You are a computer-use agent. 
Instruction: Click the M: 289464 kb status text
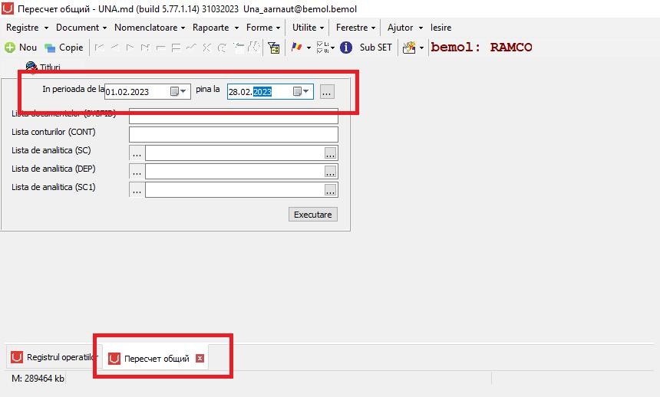[x=38, y=379]
